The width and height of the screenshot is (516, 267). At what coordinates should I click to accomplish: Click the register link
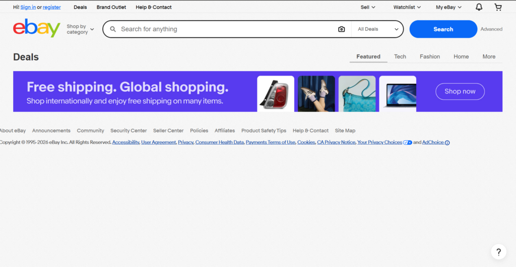point(52,7)
